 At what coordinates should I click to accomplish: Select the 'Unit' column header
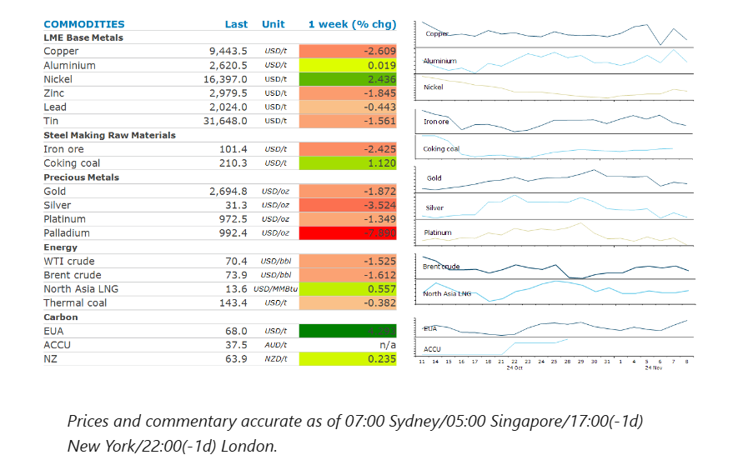tap(274, 24)
